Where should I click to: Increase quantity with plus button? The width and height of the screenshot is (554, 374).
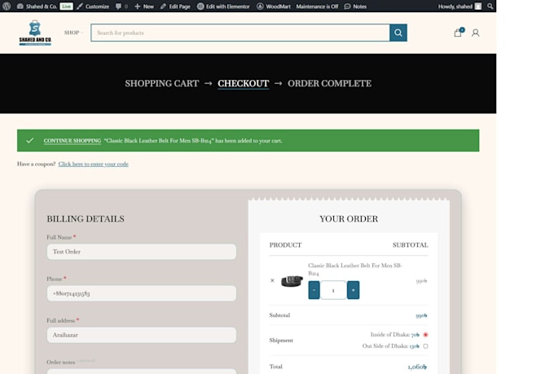353,290
